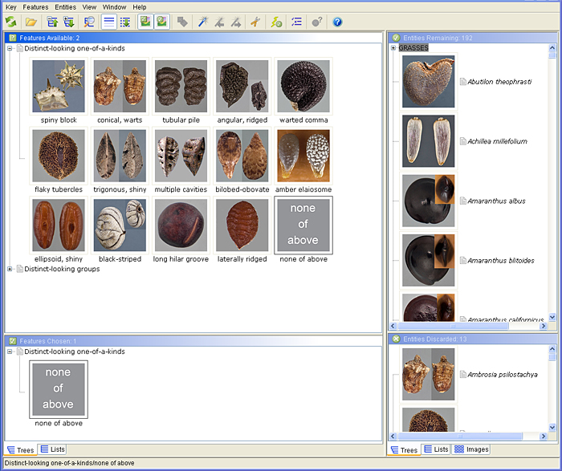Switch entities pane to Lists tab
The image size is (562, 471).
click(436, 449)
